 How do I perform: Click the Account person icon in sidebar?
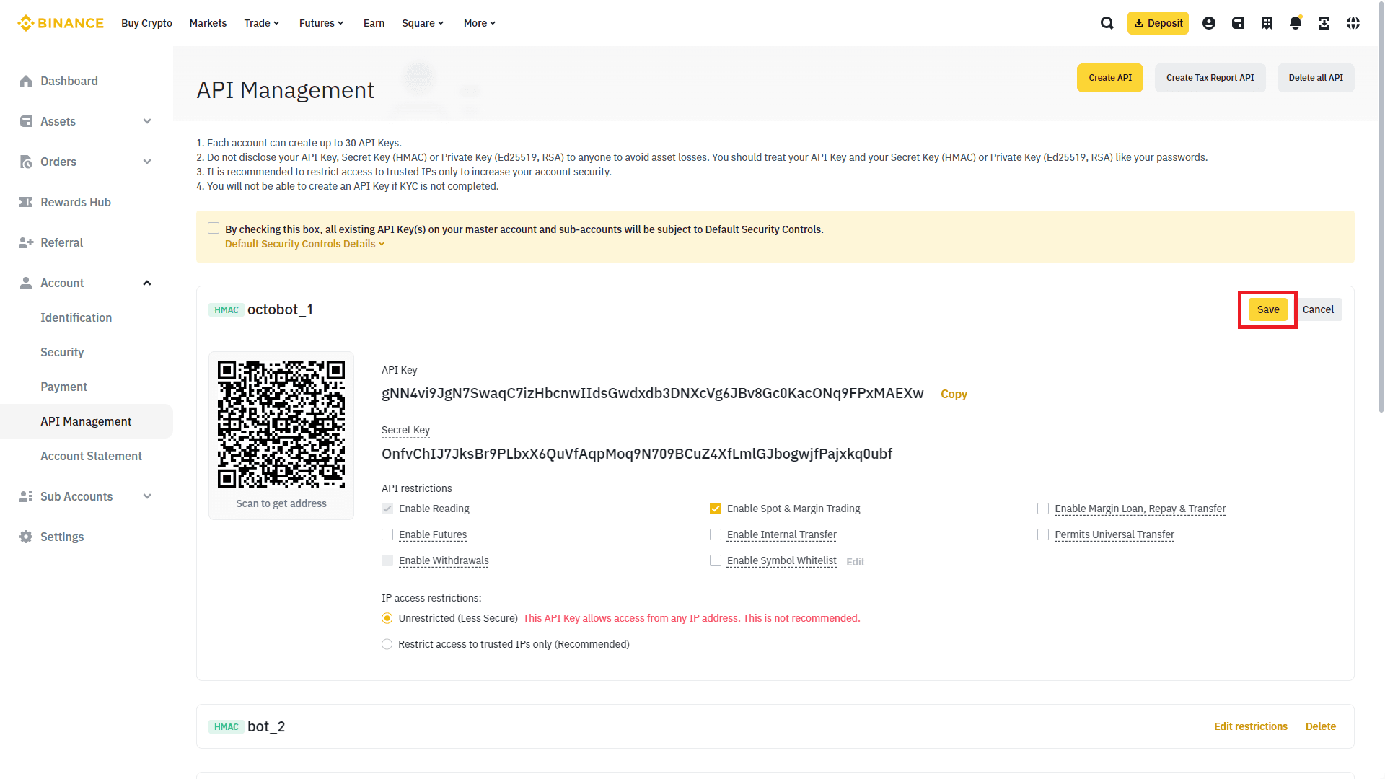pyautogui.click(x=26, y=283)
